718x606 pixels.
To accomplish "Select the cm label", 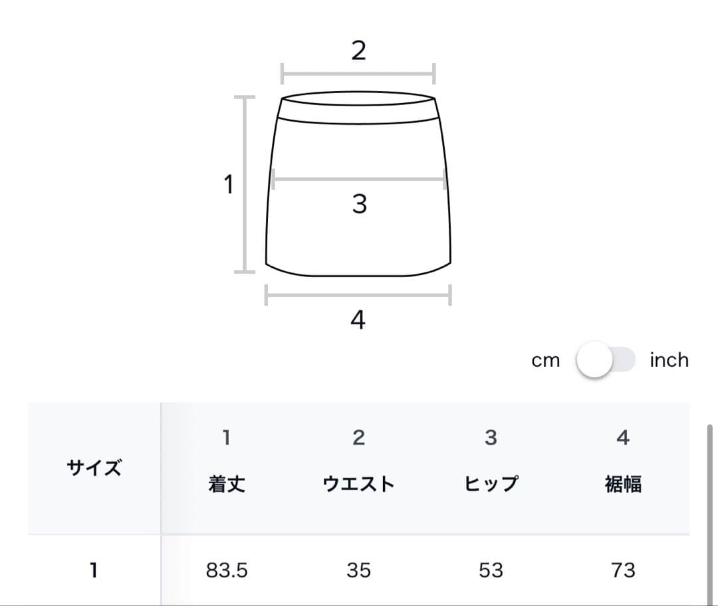I will tap(546, 360).
